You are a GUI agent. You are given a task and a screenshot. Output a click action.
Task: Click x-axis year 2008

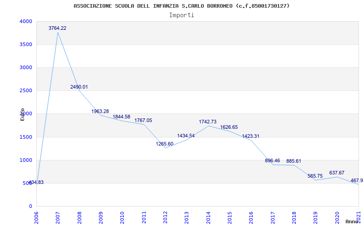79,217
